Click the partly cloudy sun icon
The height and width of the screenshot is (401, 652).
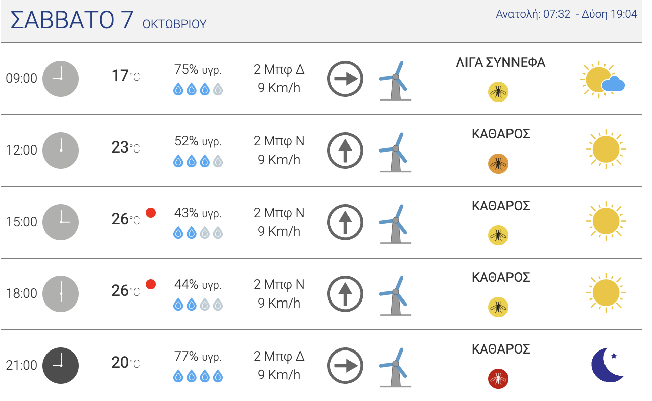[x=602, y=80]
